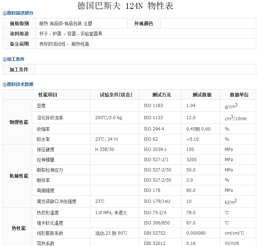The height and width of the screenshot is (246, 257).
Task: Click the value 0.000080
Action: (196, 233)
